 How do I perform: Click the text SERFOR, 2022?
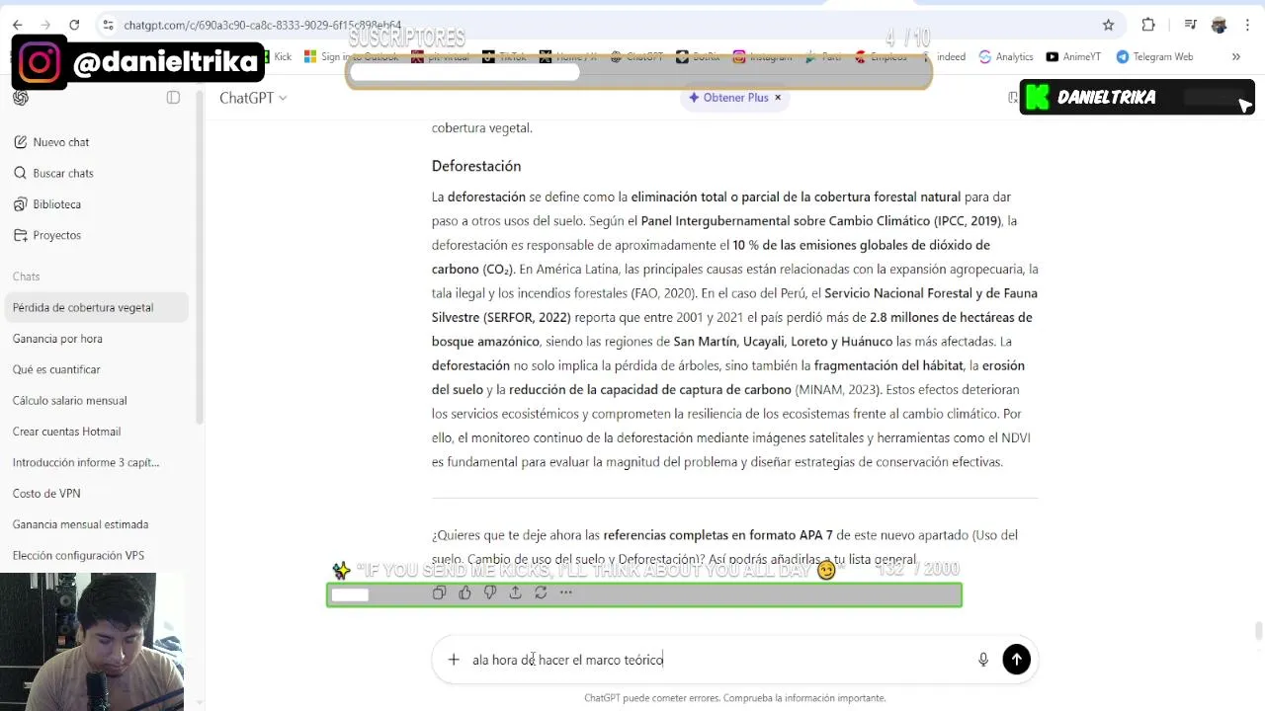click(527, 317)
